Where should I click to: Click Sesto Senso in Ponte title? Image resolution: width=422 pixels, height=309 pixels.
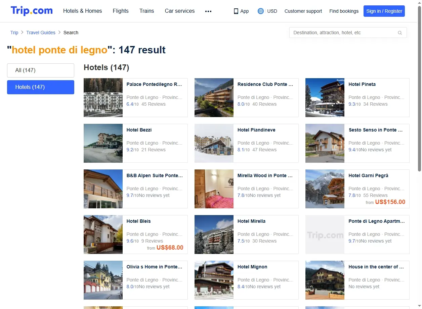point(376,130)
